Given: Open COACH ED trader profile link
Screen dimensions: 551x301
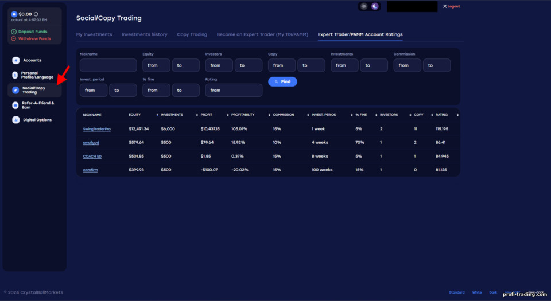Looking at the screenshot, I should coord(92,157).
